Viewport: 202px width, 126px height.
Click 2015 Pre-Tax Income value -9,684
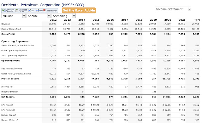[x=95, y=79]
